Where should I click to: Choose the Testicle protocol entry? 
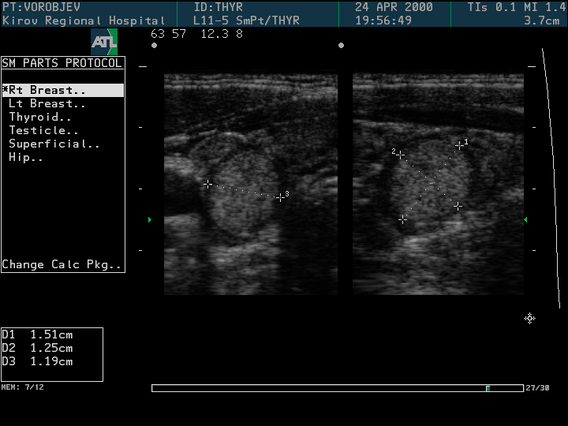click(x=43, y=130)
